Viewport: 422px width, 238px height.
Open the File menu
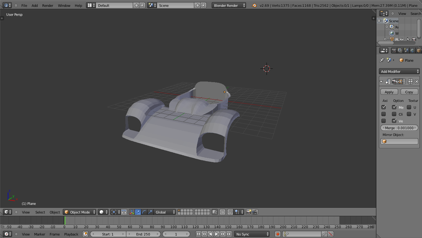click(x=24, y=5)
